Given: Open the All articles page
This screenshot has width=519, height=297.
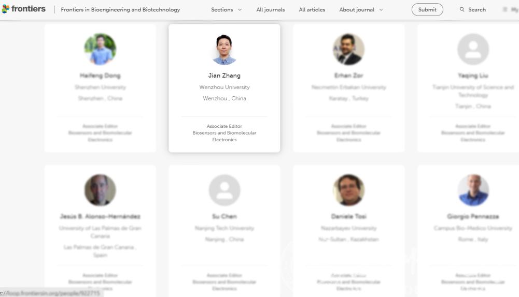Looking at the screenshot, I should [x=312, y=10].
